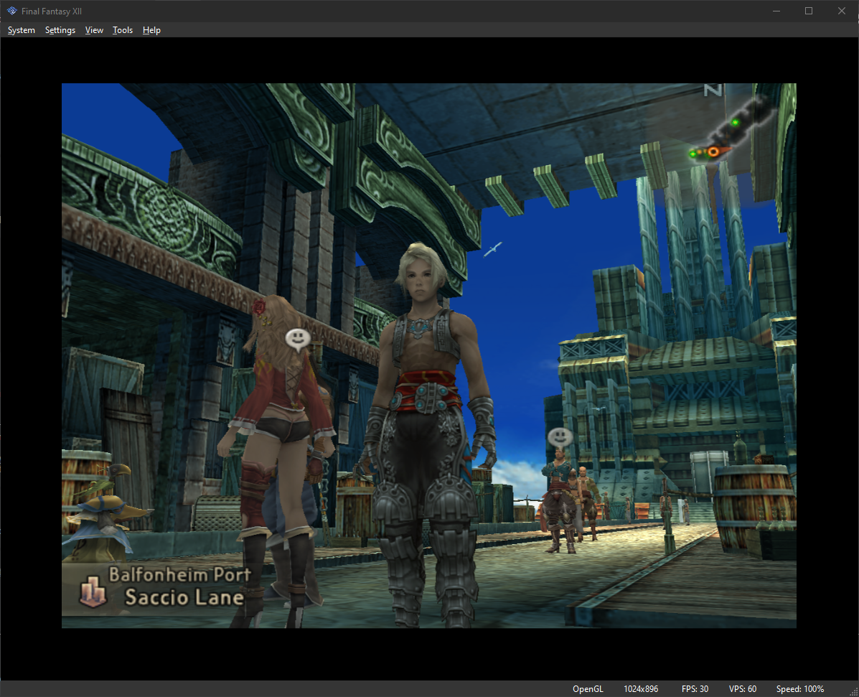859x697 pixels.
Task: Minimize the emulator window
Action: 776,11
